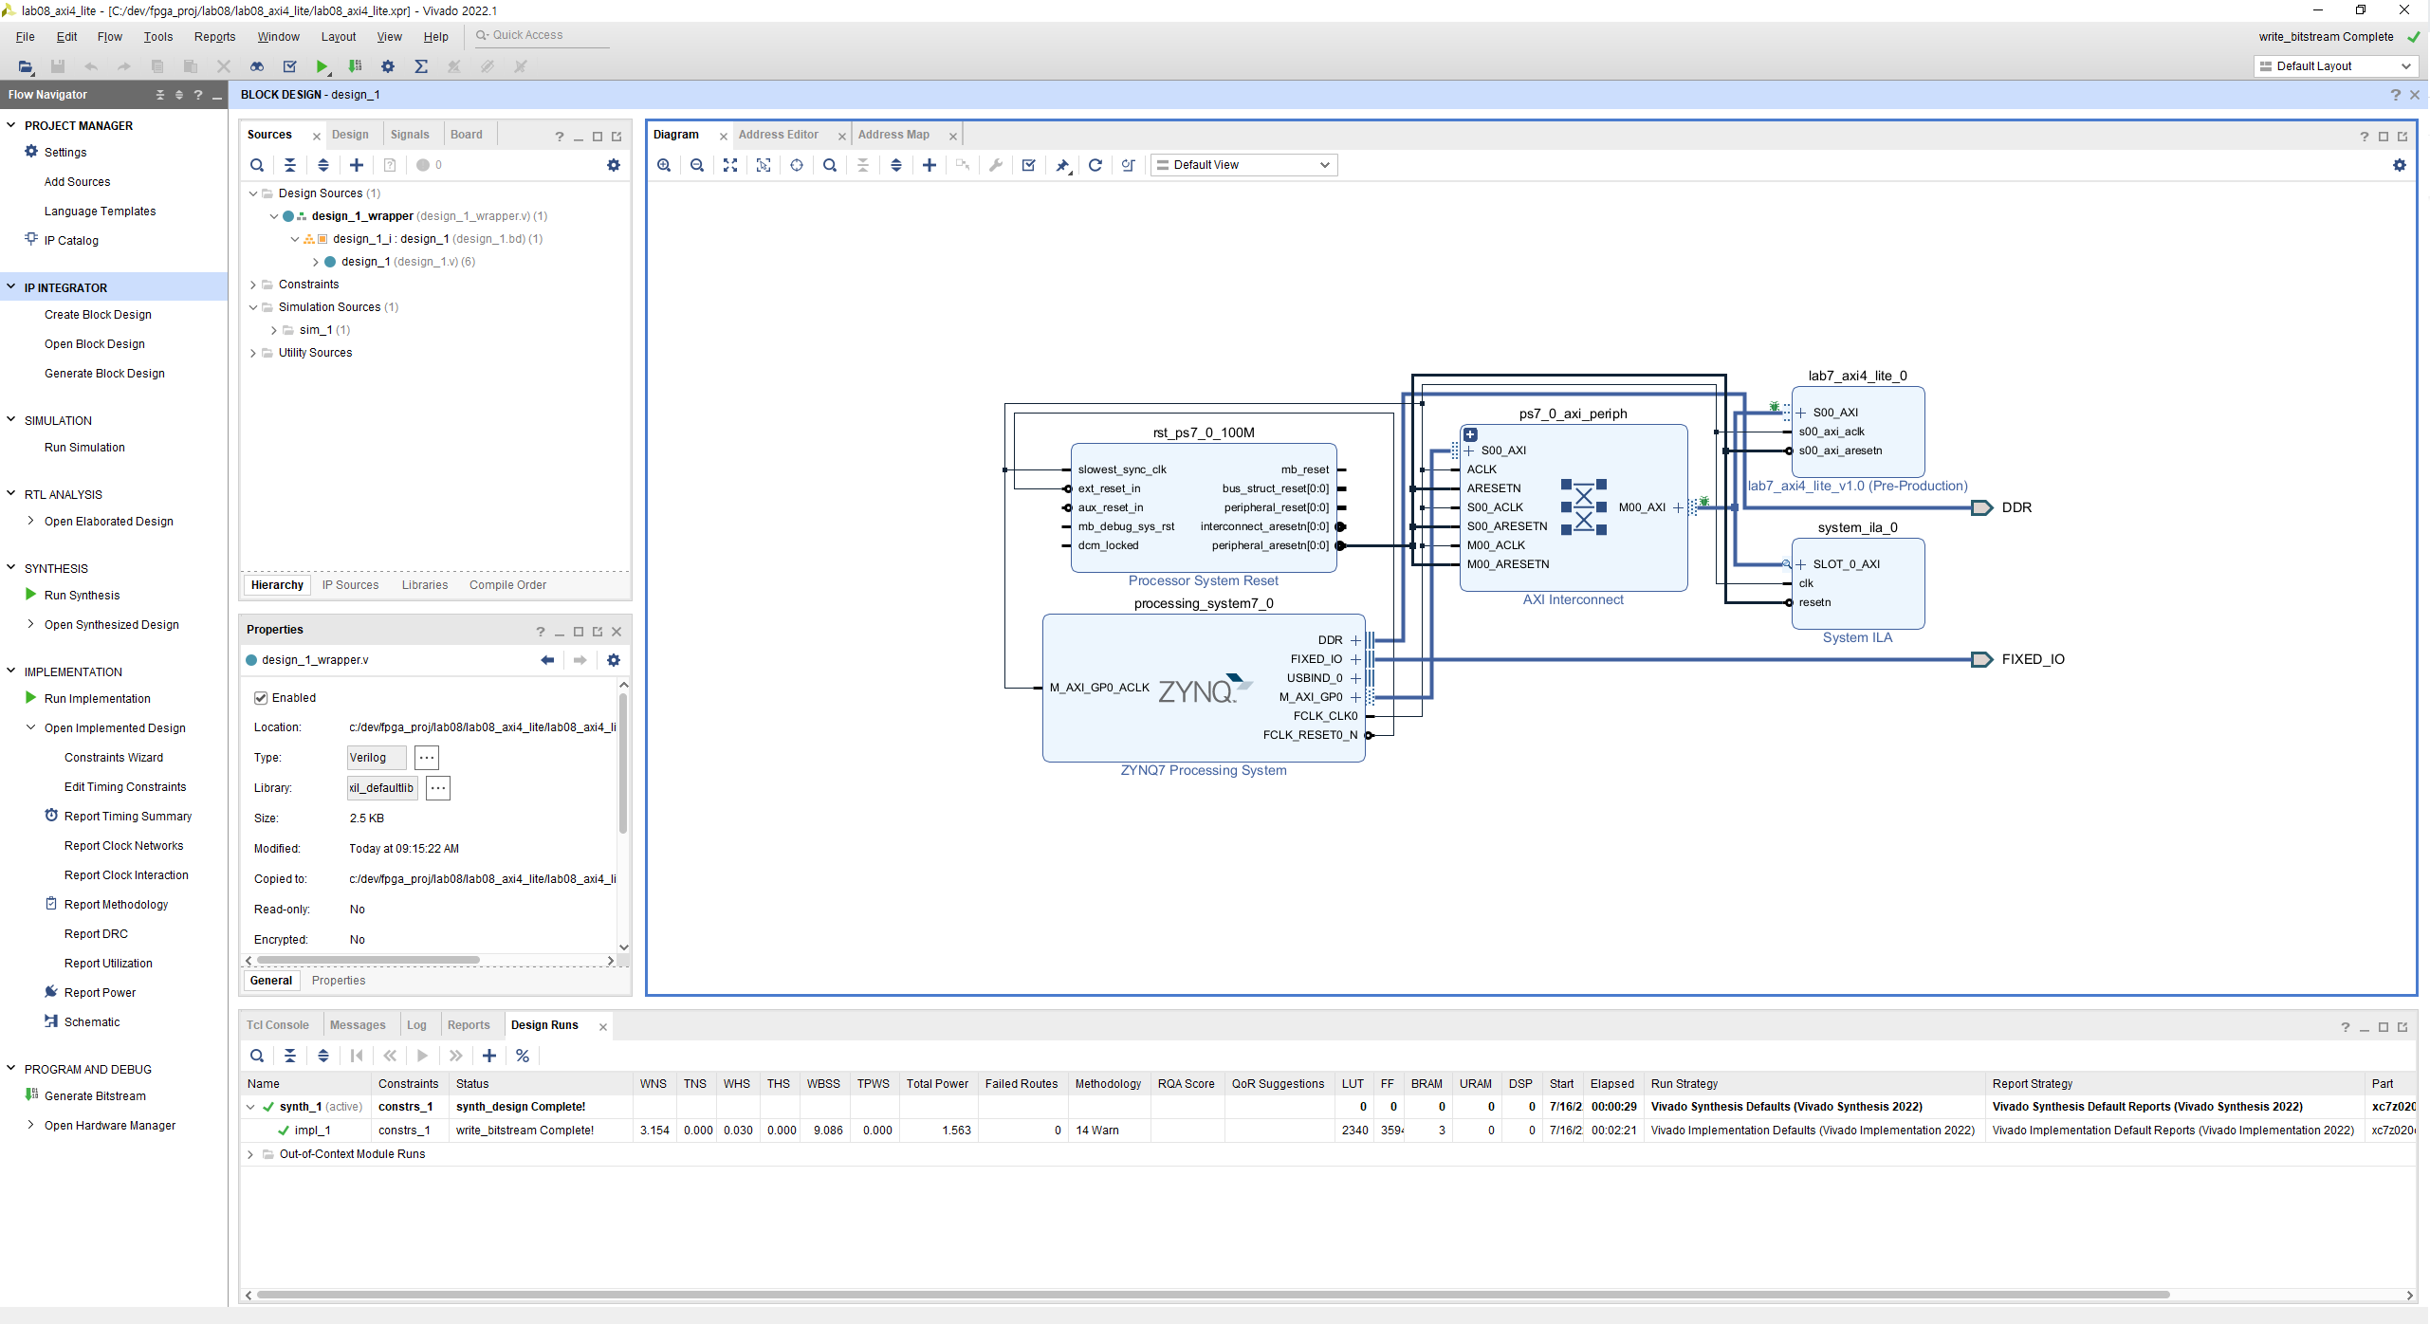Zoom in on the block diagram
Viewport: 2430px width, 1324px height.
click(x=664, y=165)
